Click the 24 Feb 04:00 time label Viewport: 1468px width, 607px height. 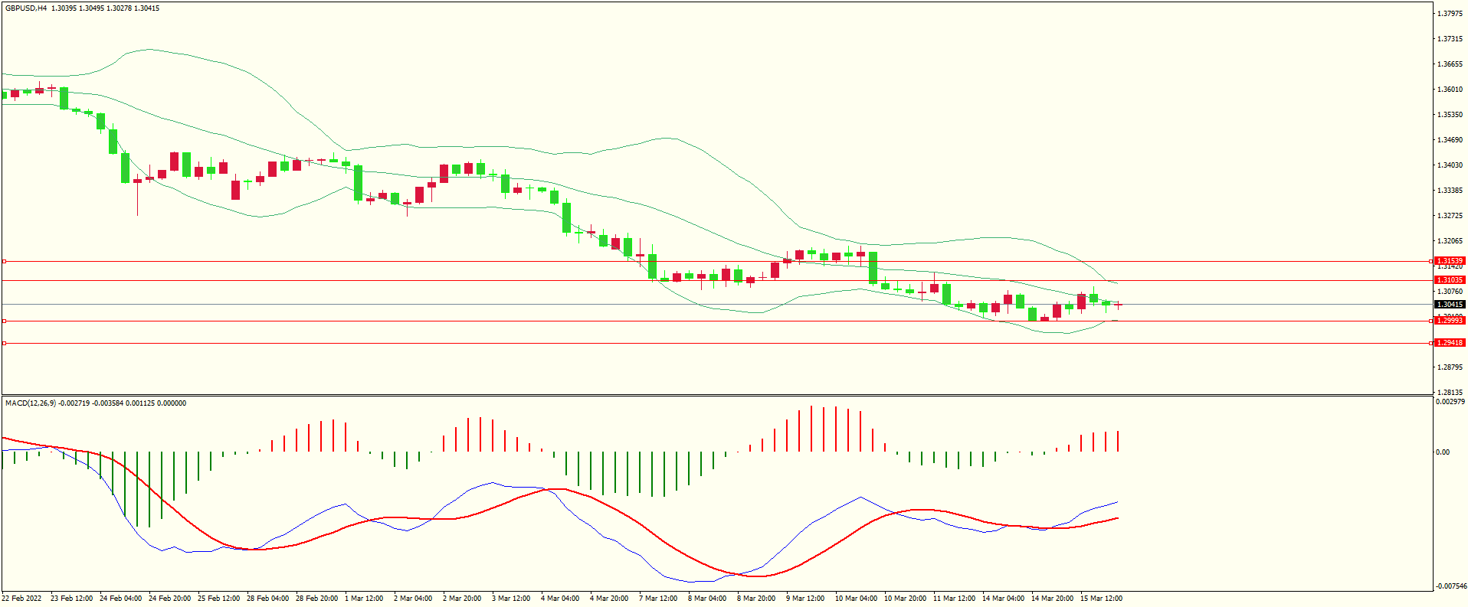(x=120, y=599)
